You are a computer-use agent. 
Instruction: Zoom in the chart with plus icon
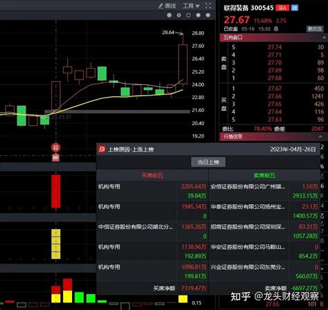coord(198,15)
